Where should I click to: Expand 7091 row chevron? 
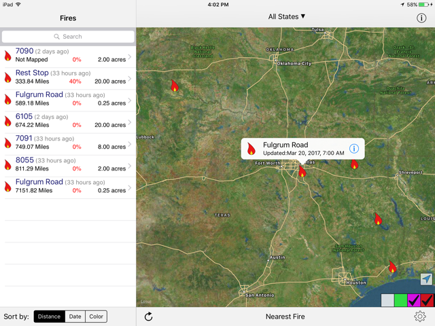130,144
